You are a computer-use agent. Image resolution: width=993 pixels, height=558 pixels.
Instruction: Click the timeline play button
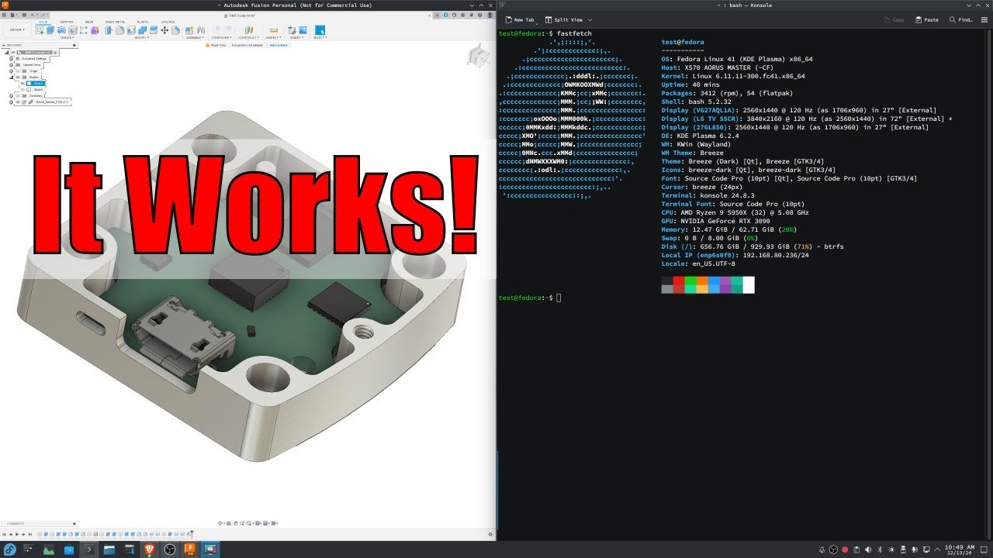(x=17, y=534)
